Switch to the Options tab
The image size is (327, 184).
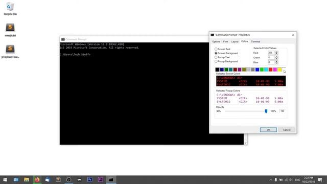(216, 41)
